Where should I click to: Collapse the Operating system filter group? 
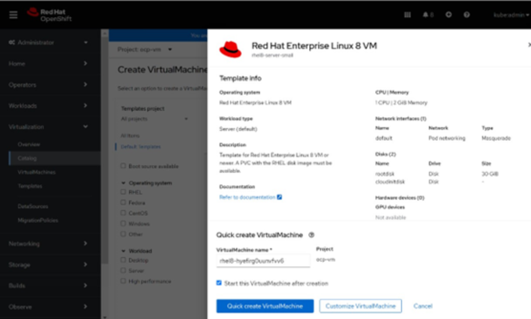click(147, 183)
